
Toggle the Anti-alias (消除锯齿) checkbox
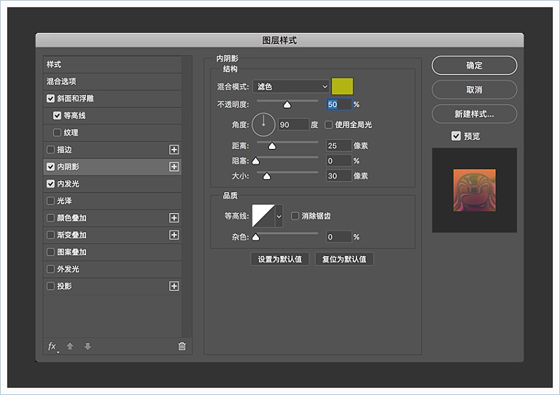[x=295, y=216]
